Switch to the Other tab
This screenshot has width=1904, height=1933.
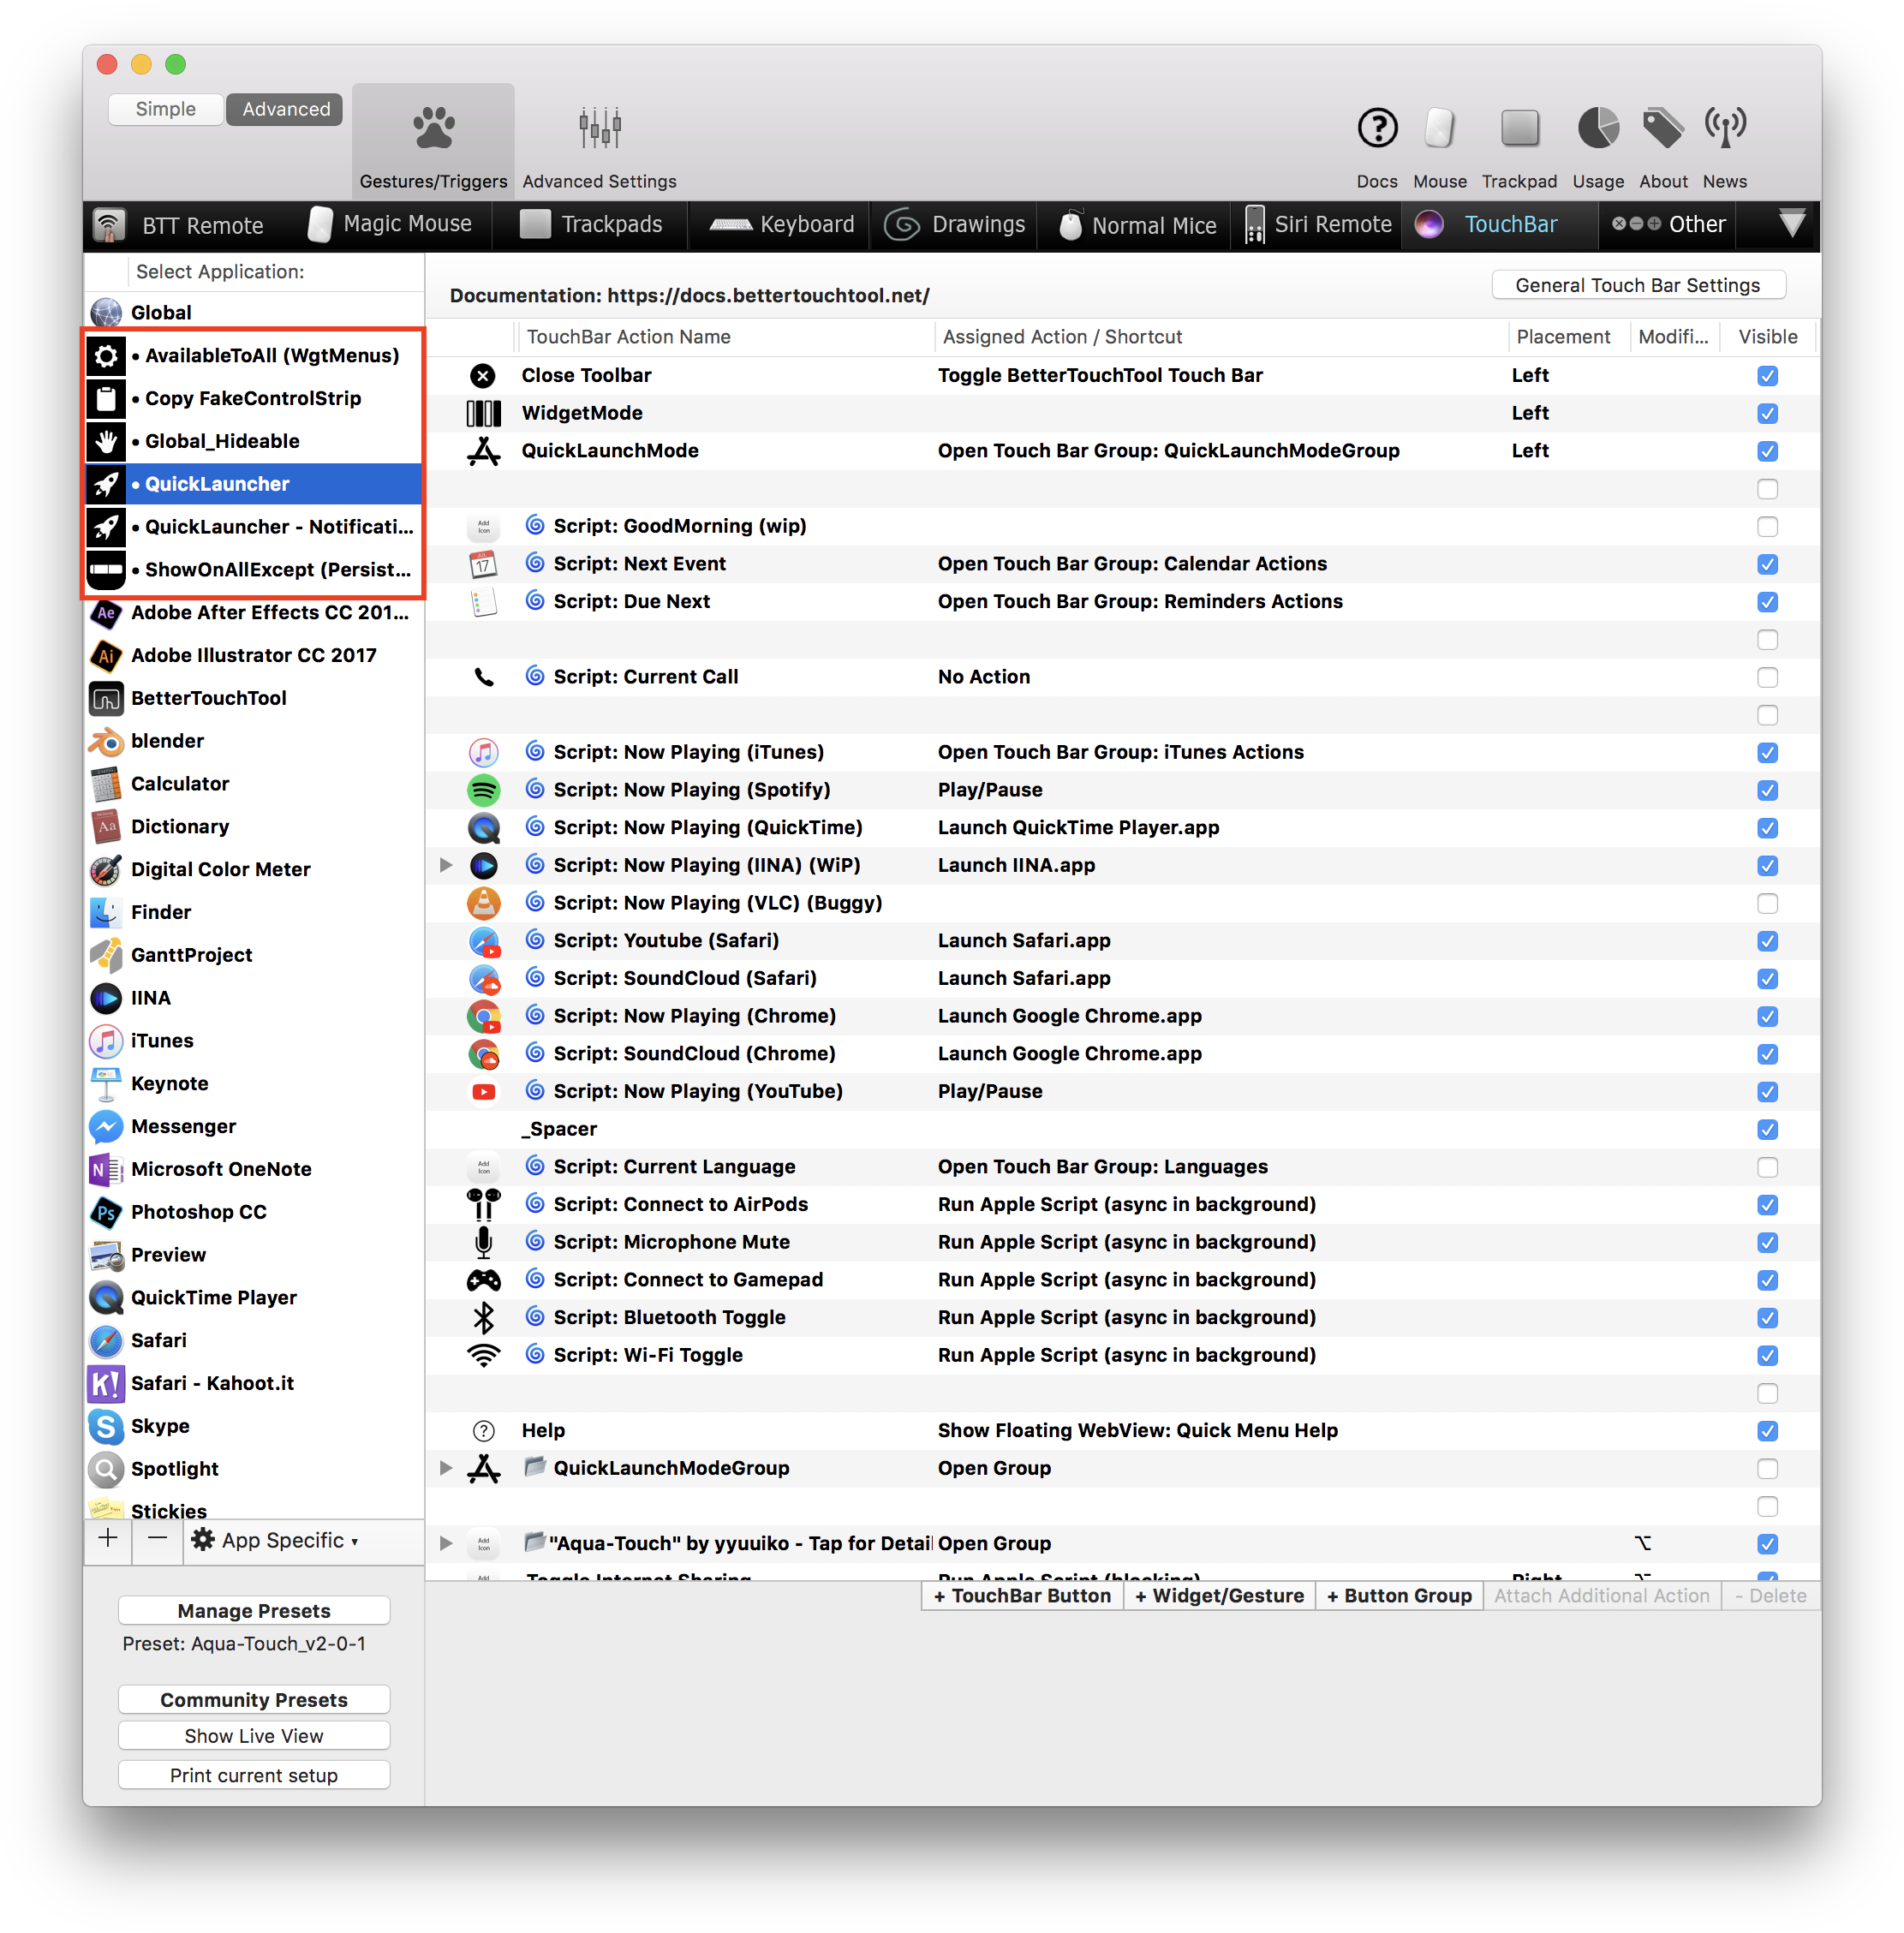pos(1668,224)
